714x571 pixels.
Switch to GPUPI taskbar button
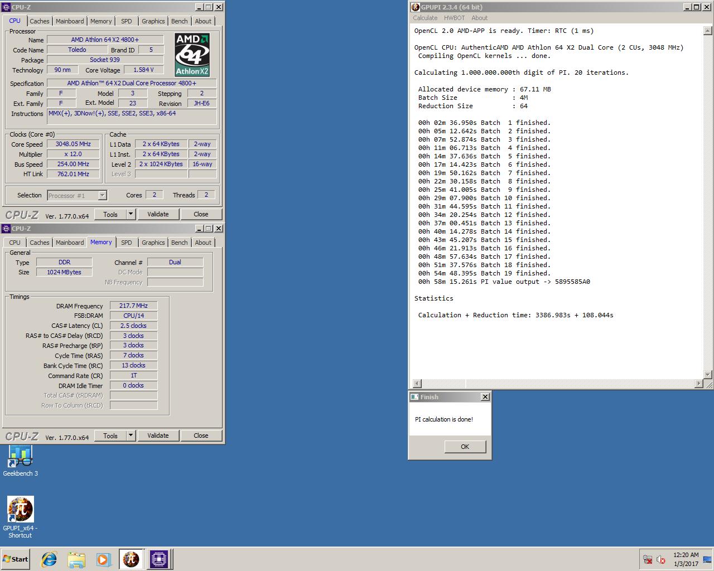click(x=131, y=559)
